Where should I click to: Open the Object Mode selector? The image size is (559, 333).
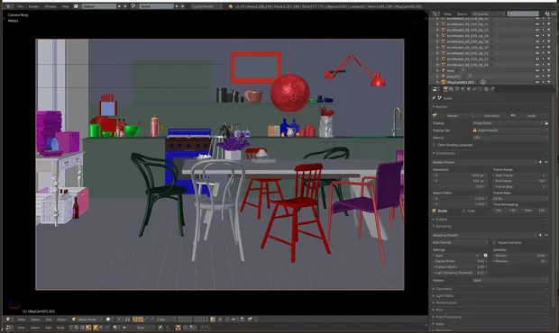[87, 319]
